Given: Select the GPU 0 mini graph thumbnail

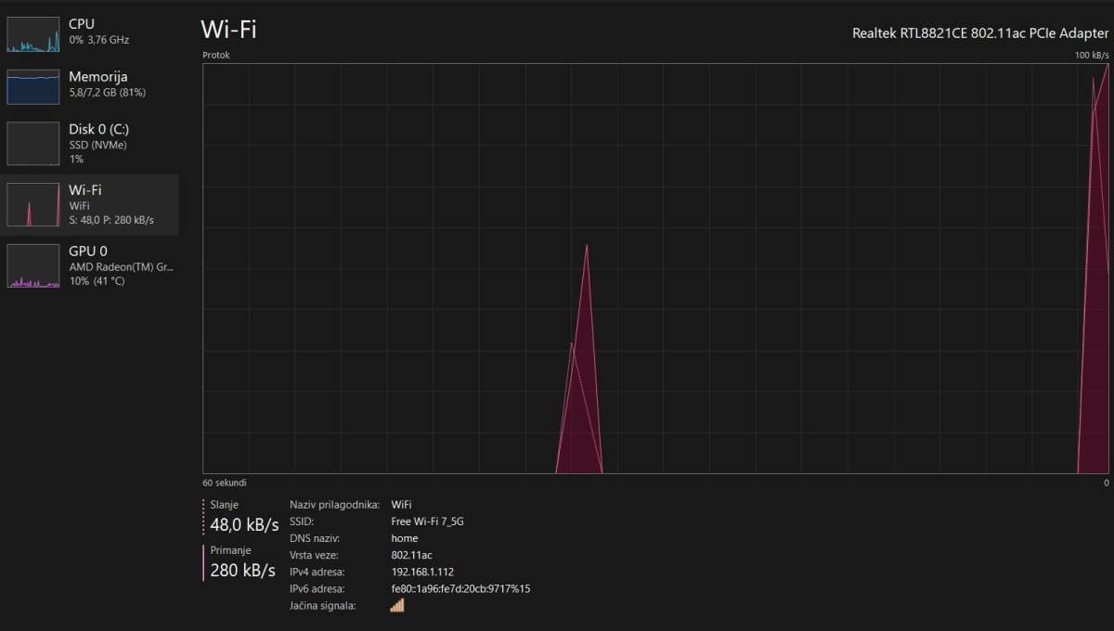Looking at the screenshot, I should pyautogui.click(x=32, y=266).
